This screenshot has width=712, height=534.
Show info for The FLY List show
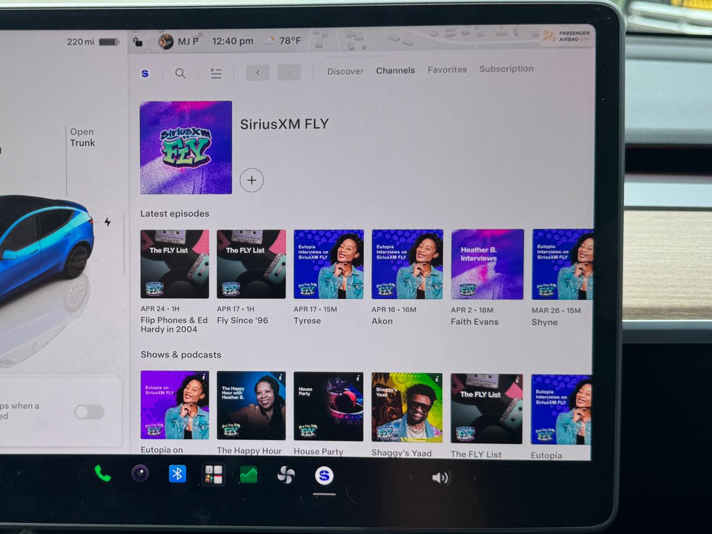(517, 380)
